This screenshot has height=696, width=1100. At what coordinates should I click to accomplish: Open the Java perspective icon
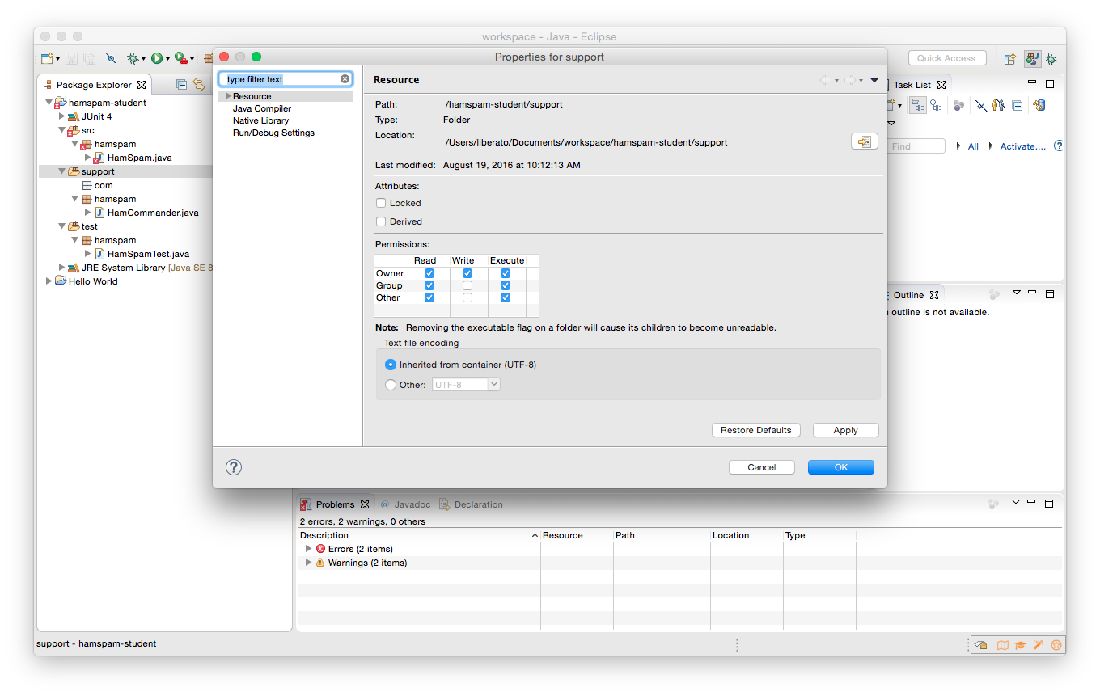click(x=1032, y=58)
